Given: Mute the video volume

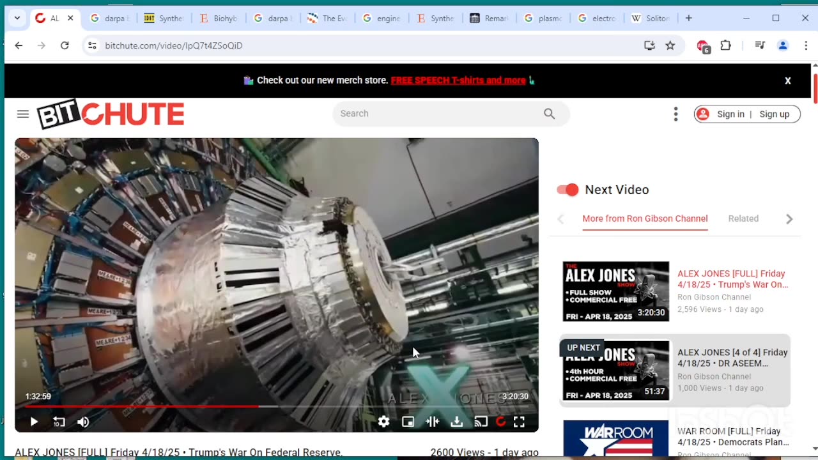Looking at the screenshot, I should coord(83,422).
